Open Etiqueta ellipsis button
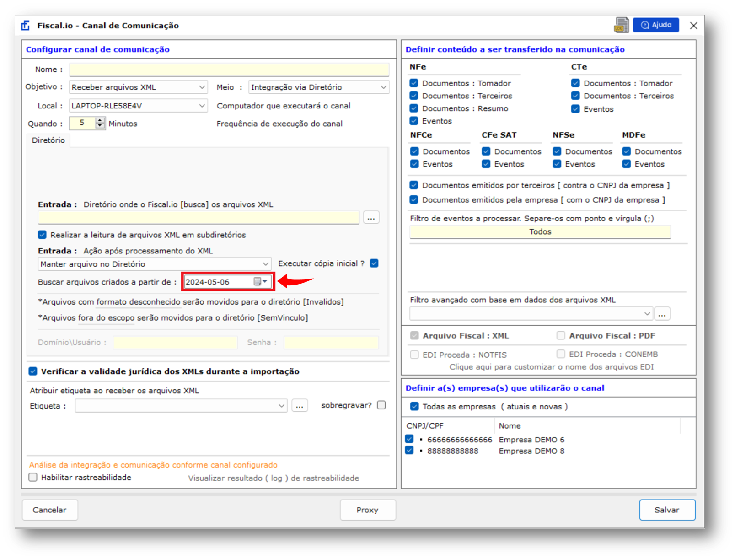Screen dimensions: 735x559 300,406
